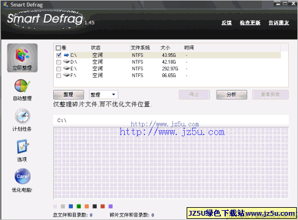The height and width of the screenshot is (220, 298).
Task: Click the 碎片文件和目录数 fragmented files label
Action: pos(129,215)
